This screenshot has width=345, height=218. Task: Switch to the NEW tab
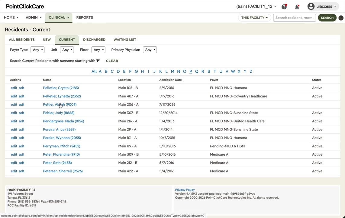point(47,40)
